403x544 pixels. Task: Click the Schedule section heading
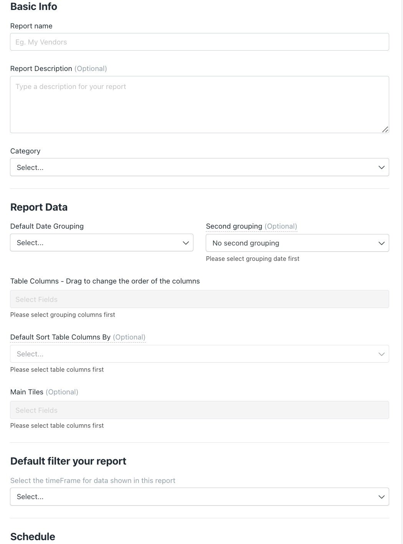[33, 536]
